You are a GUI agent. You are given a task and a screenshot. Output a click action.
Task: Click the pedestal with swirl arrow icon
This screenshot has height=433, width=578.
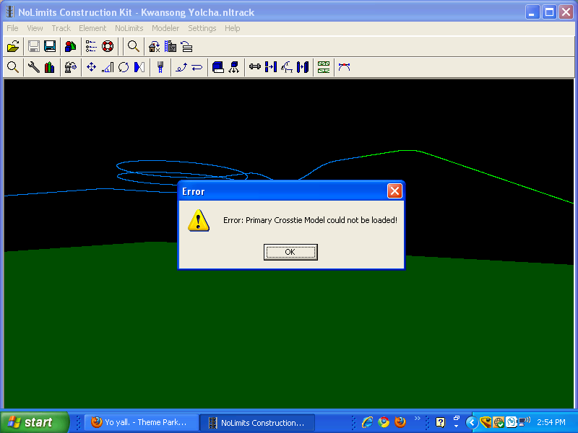[x=70, y=67]
